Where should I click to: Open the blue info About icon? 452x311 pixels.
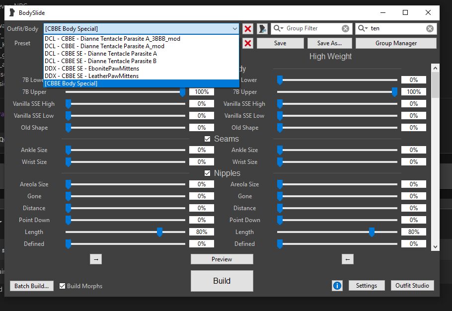point(337,285)
